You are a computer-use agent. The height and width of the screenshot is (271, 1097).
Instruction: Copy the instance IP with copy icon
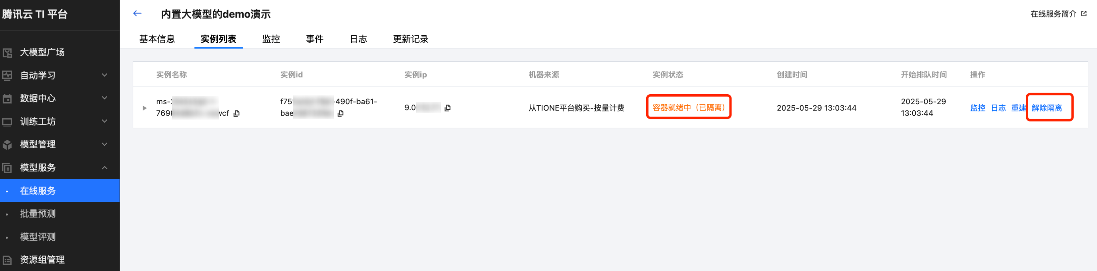click(x=448, y=108)
